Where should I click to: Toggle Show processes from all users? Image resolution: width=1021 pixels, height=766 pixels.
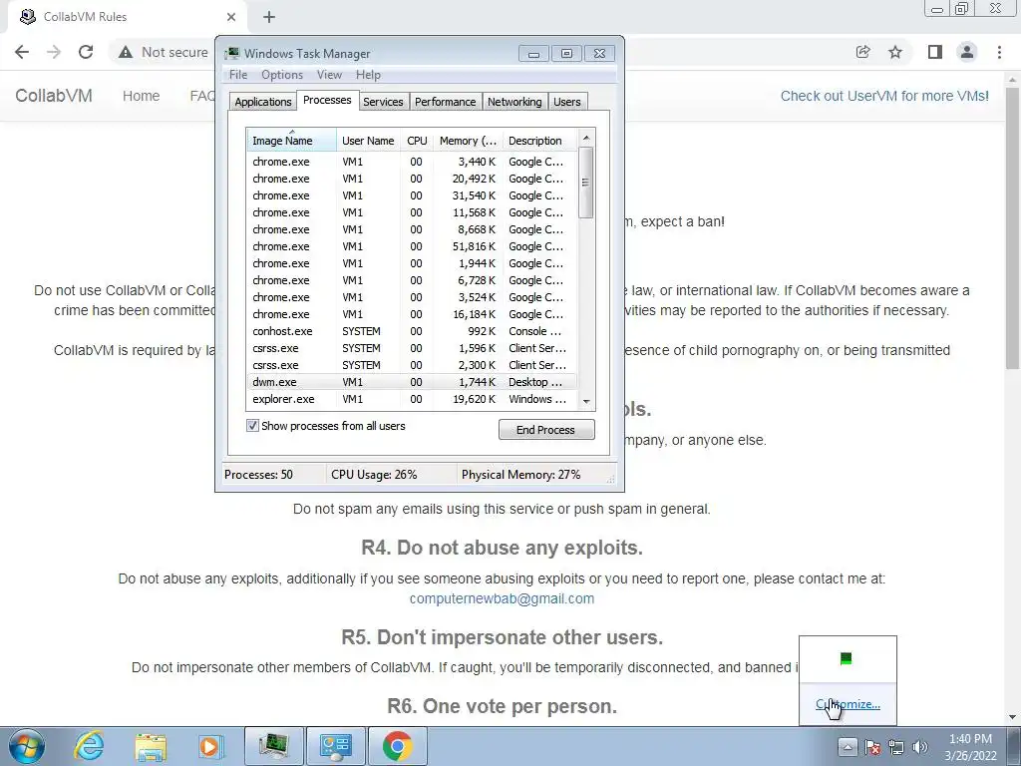point(252,426)
